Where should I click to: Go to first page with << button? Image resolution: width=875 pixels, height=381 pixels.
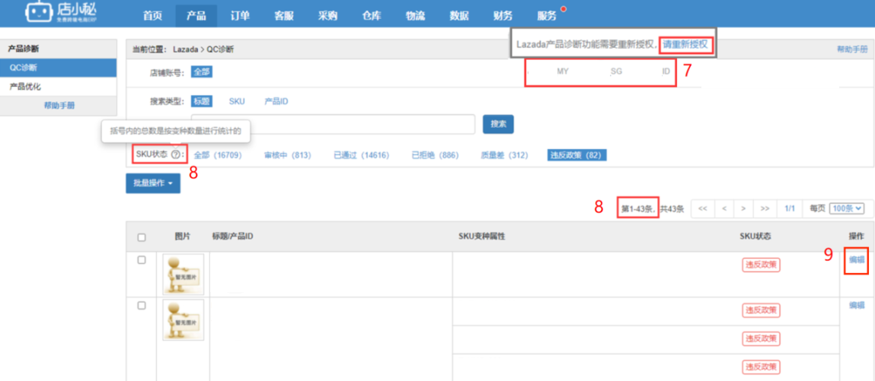(x=702, y=208)
